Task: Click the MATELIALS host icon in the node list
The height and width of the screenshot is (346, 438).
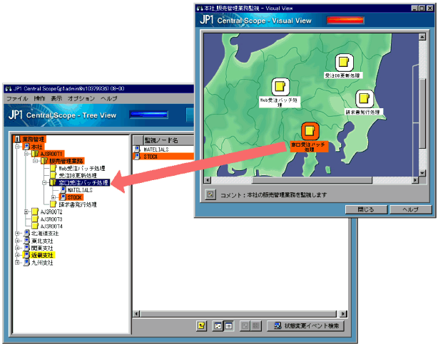Action: tap(137, 150)
